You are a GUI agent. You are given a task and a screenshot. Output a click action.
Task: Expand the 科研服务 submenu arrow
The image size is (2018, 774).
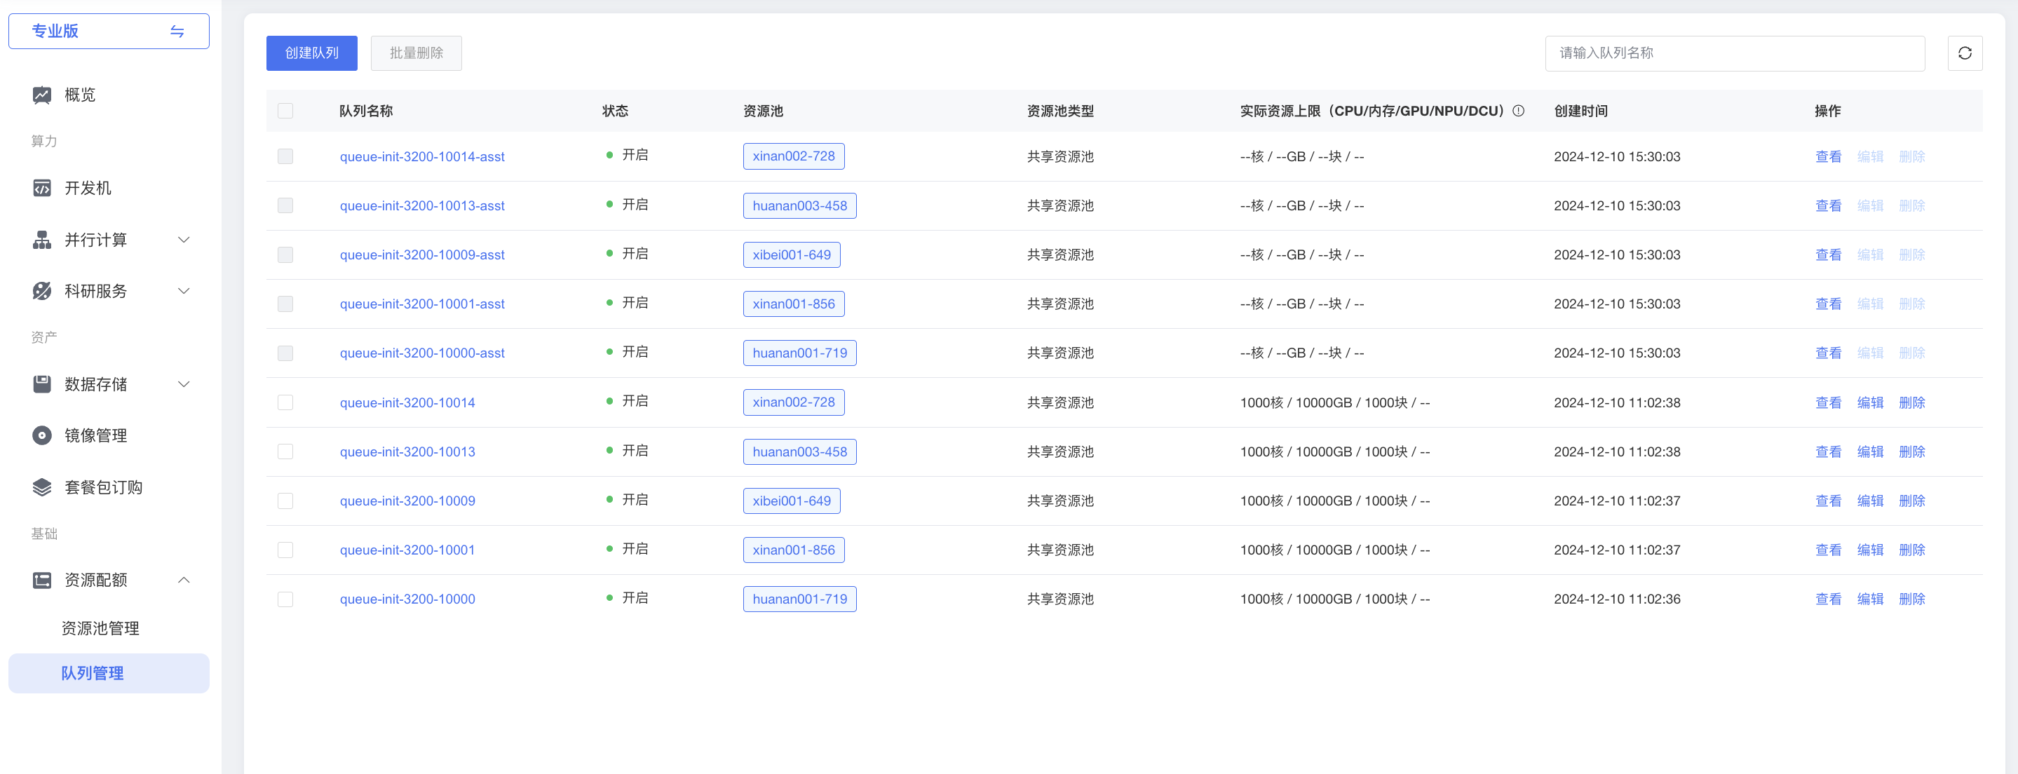click(x=184, y=292)
